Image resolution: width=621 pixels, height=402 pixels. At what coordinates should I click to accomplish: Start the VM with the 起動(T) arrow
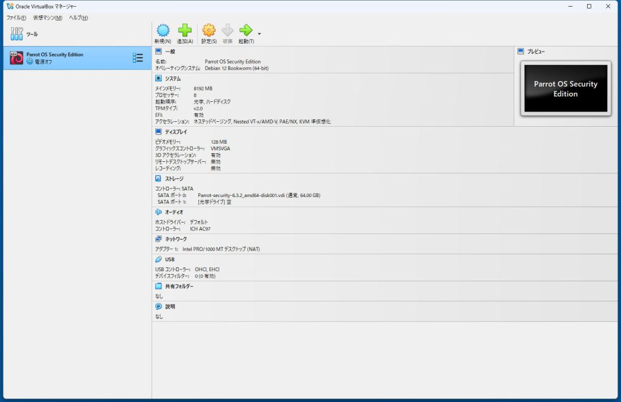(x=246, y=34)
